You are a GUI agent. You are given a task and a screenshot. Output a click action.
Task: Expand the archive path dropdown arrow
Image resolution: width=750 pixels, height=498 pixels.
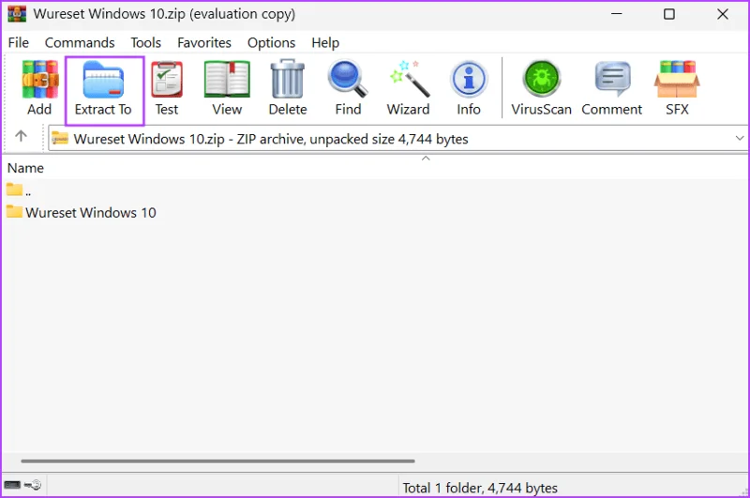pos(740,138)
